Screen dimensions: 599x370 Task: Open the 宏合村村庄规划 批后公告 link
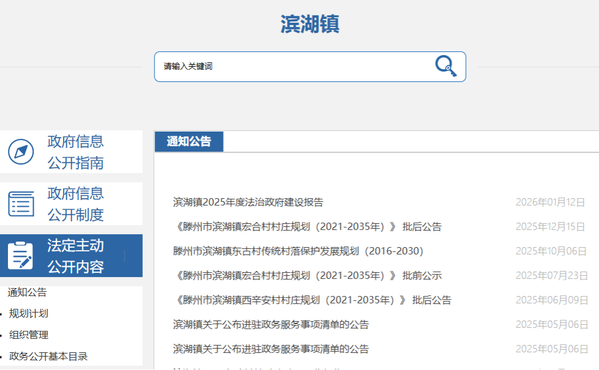[x=307, y=227]
